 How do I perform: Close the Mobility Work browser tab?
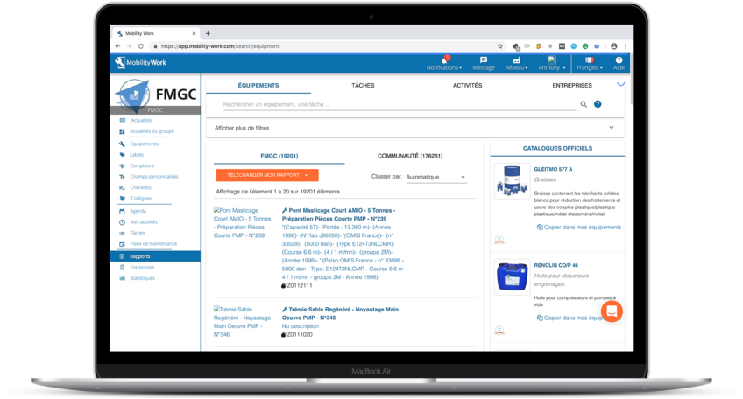click(x=194, y=33)
